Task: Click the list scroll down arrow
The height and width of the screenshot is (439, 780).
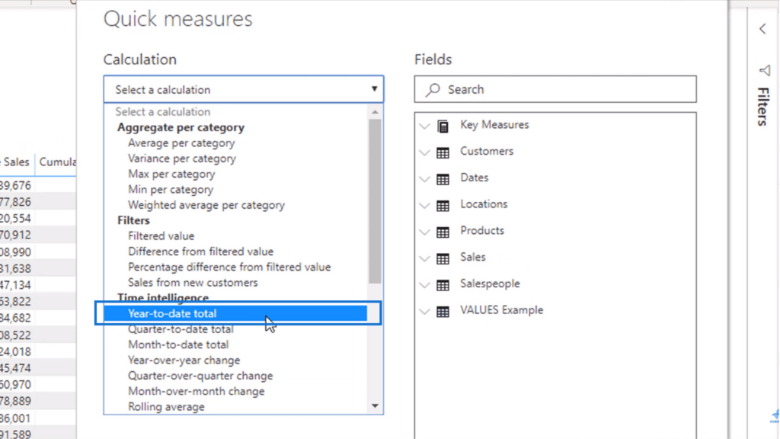Action: [x=375, y=406]
